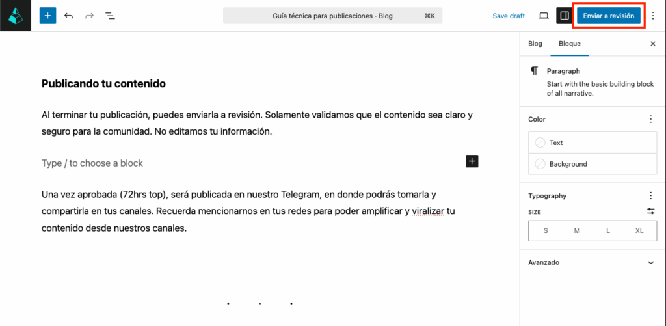Undo the last change

pyautogui.click(x=69, y=16)
